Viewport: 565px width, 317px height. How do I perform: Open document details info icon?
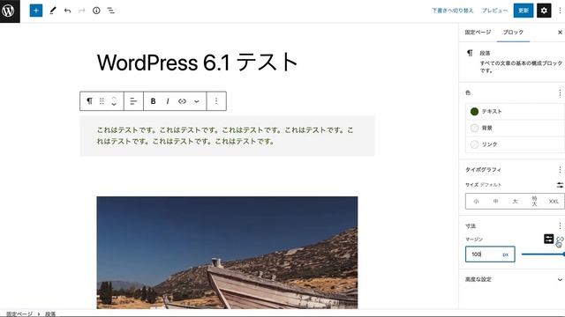[x=96, y=11]
